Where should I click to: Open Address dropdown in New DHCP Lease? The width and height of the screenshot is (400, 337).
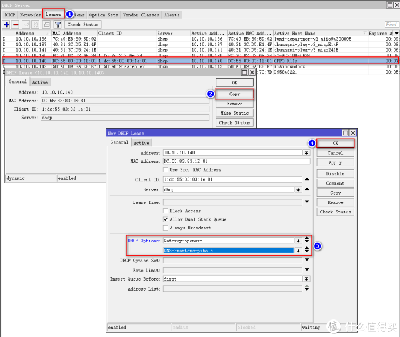pos(306,153)
